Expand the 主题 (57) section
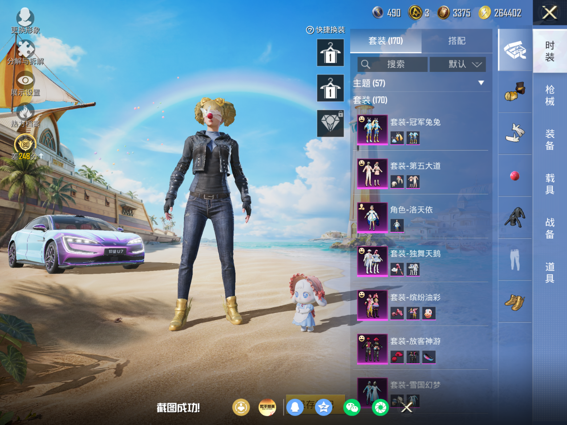This screenshot has height=425, width=567. (x=481, y=83)
